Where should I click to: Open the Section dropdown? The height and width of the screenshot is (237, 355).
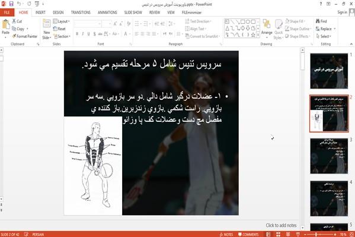click(62, 36)
